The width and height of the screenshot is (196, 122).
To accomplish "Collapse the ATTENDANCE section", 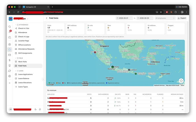I will tap(16, 25).
